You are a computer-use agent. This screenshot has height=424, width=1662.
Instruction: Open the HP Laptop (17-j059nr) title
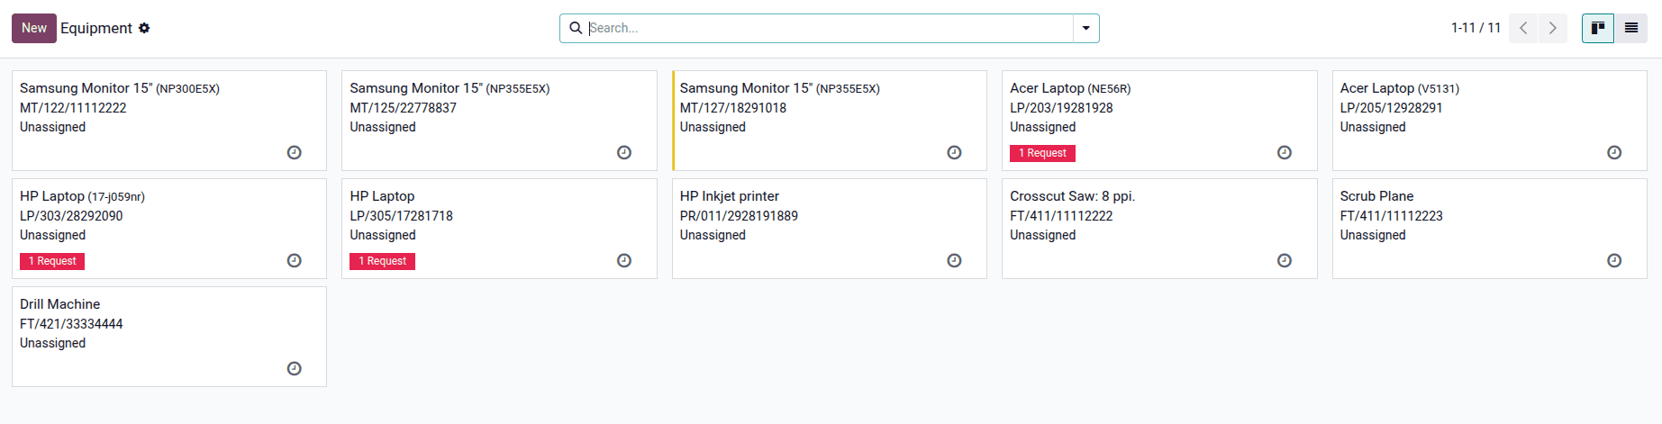82,196
